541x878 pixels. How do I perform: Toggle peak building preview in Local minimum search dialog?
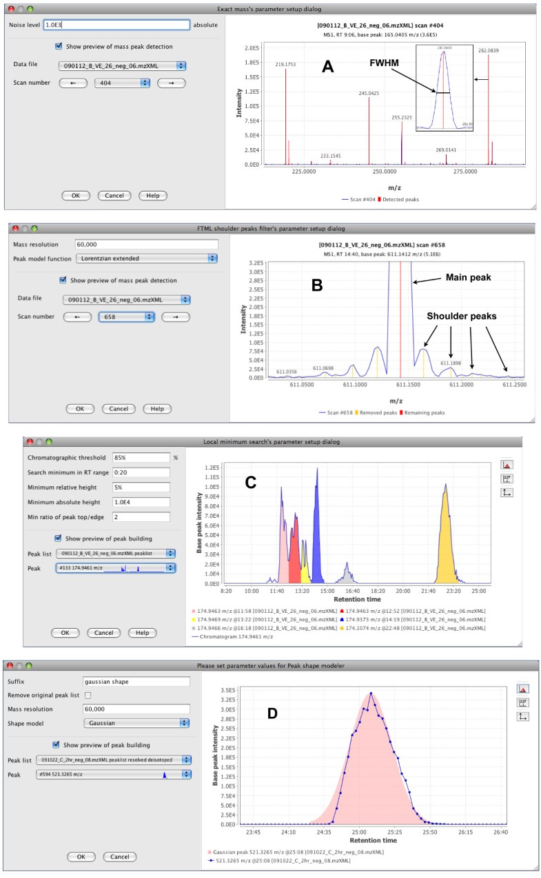59,539
